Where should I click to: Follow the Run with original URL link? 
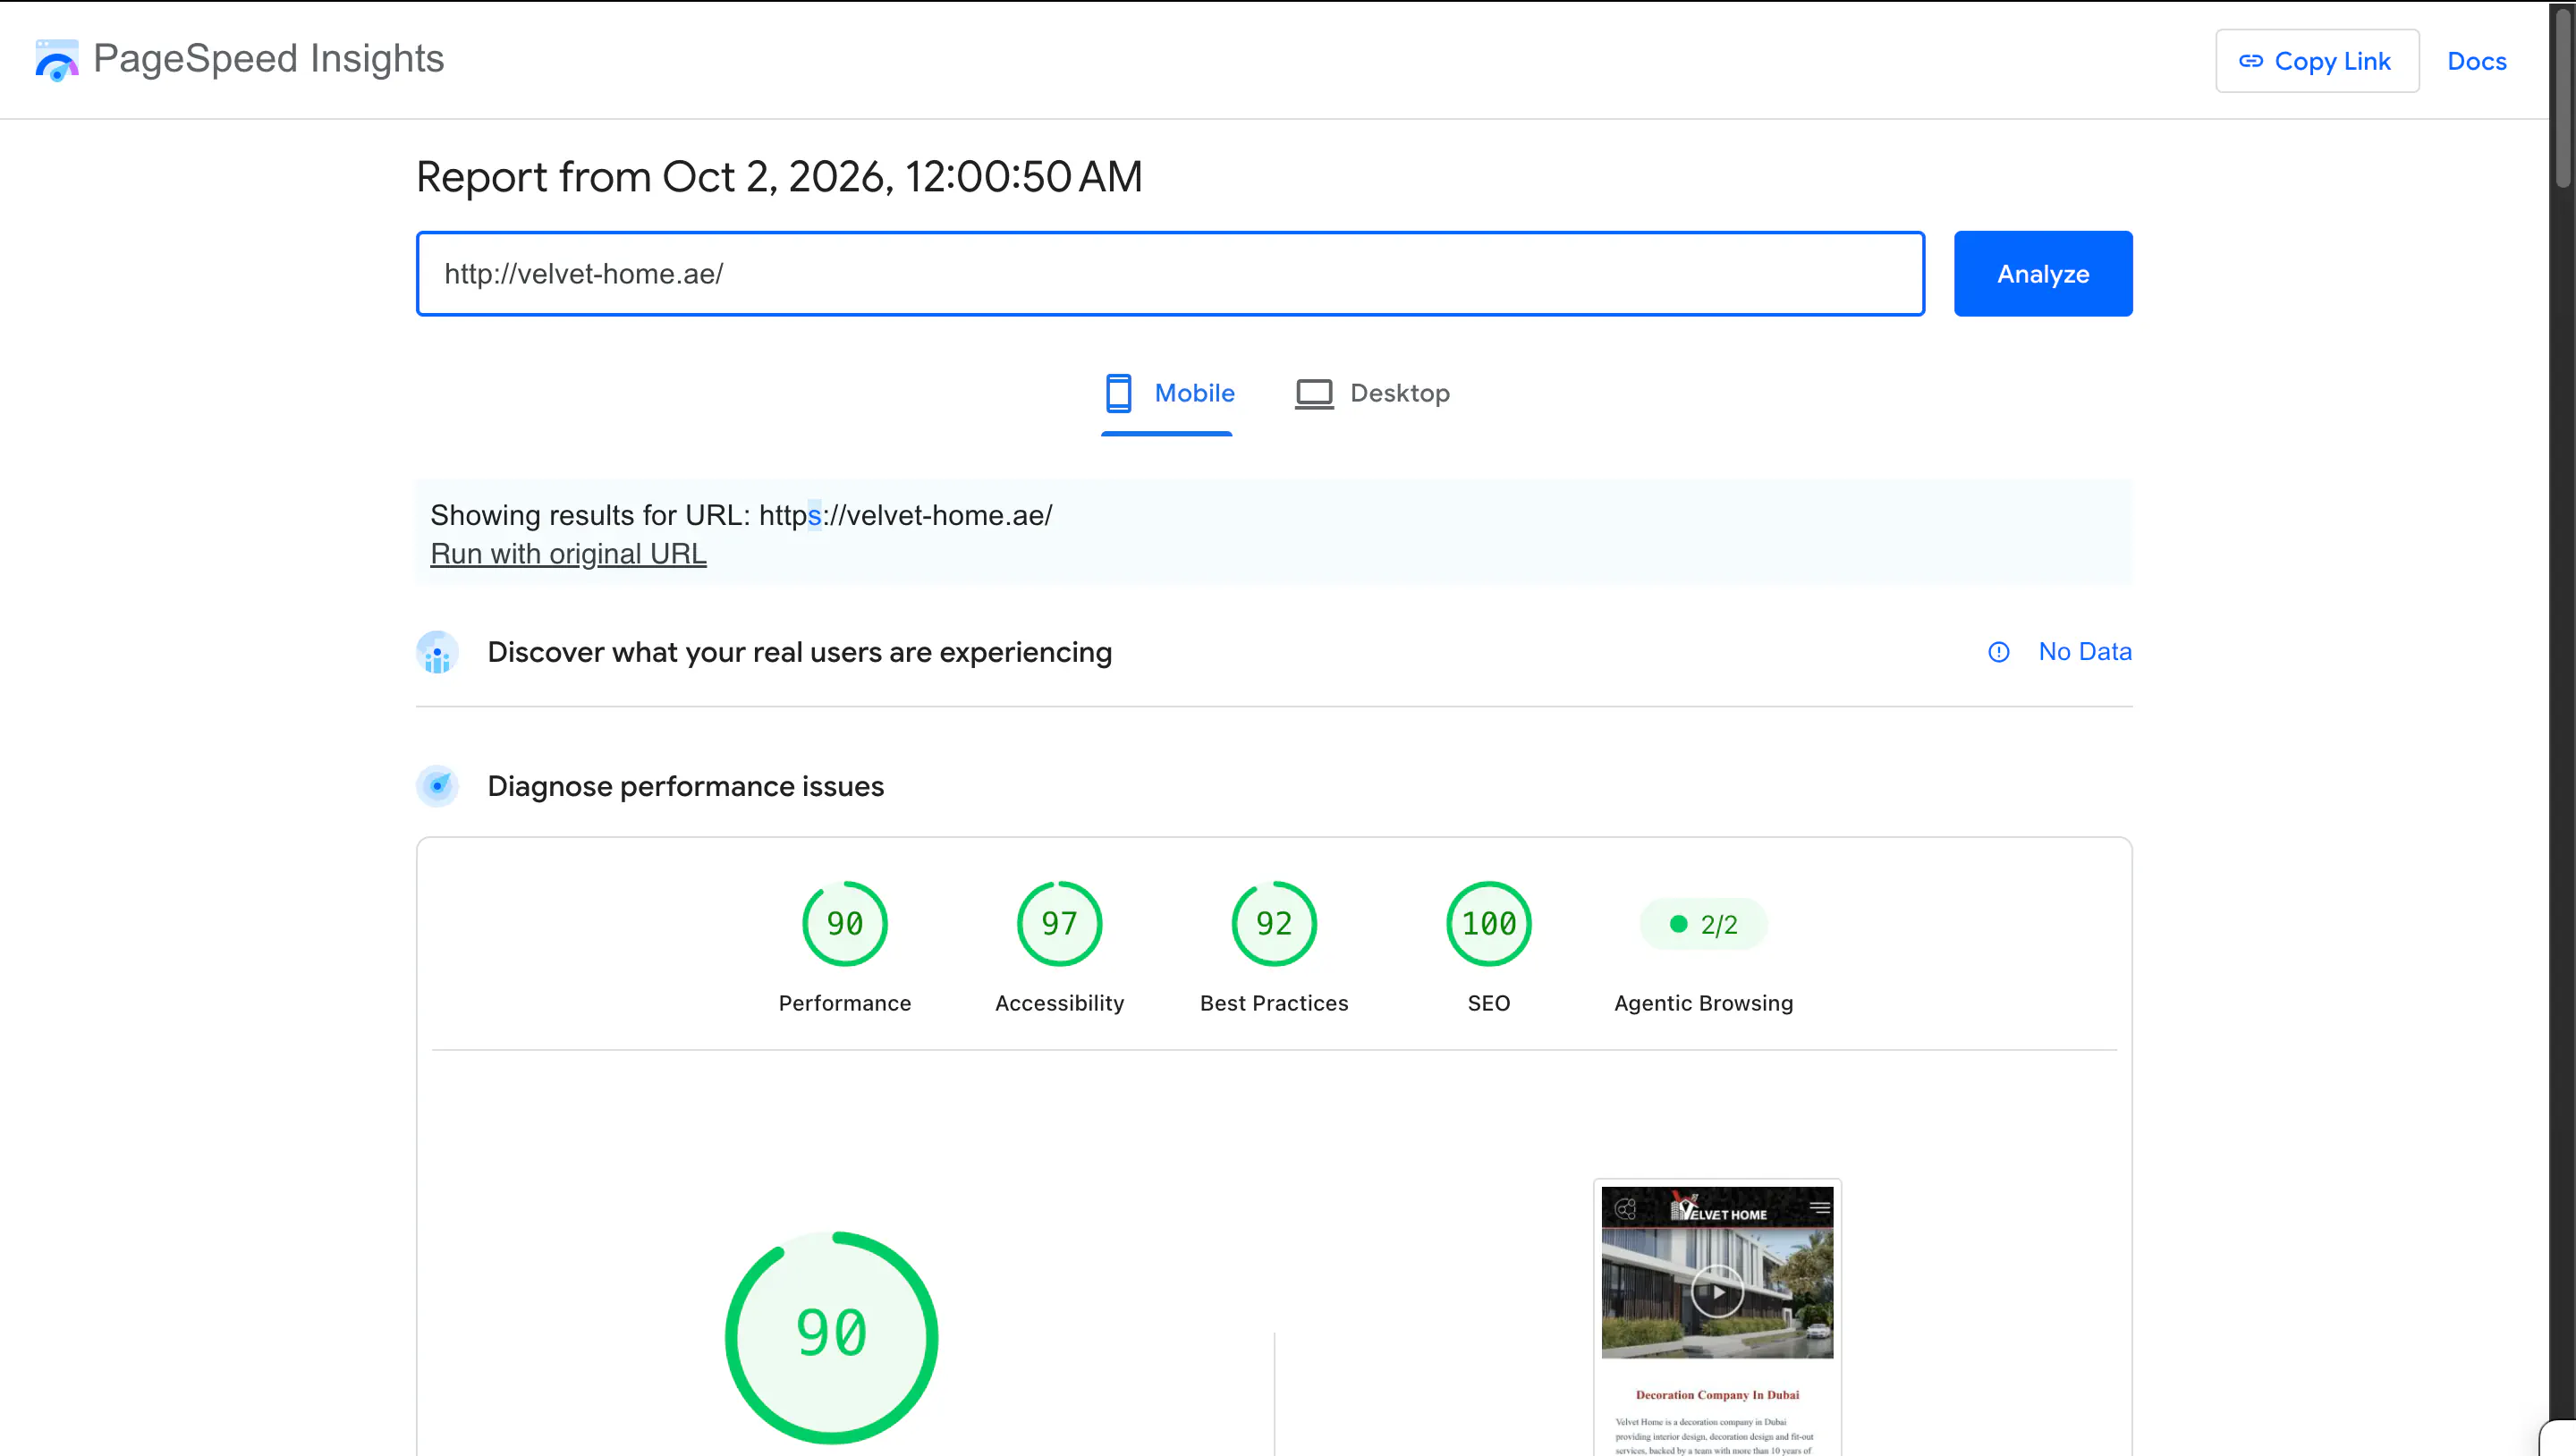[568, 553]
